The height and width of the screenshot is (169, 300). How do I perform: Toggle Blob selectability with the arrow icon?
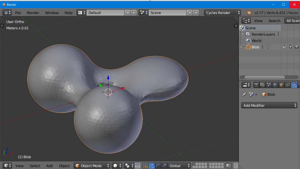pyautogui.click(x=290, y=47)
